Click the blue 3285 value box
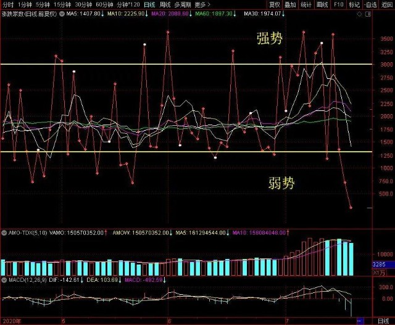 (383, 265)
